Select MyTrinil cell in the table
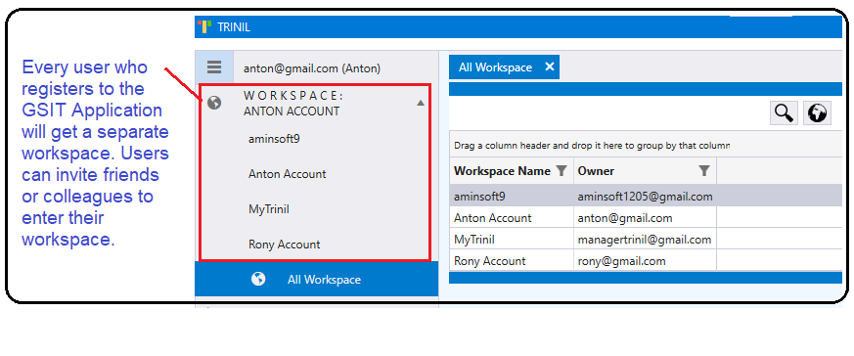 (x=512, y=240)
